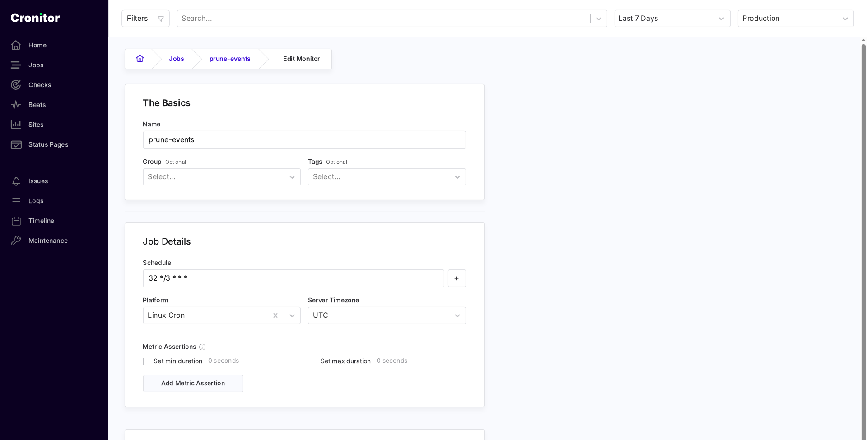Click the Logs lines icon
The width and height of the screenshot is (867, 440).
click(16, 201)
